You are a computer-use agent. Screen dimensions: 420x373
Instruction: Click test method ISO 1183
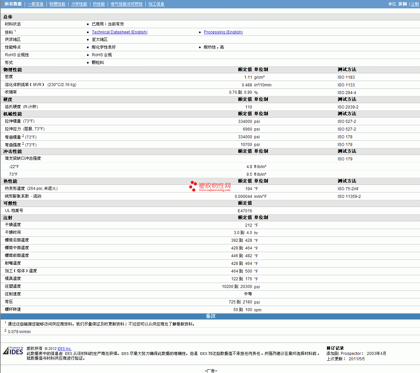346,77
